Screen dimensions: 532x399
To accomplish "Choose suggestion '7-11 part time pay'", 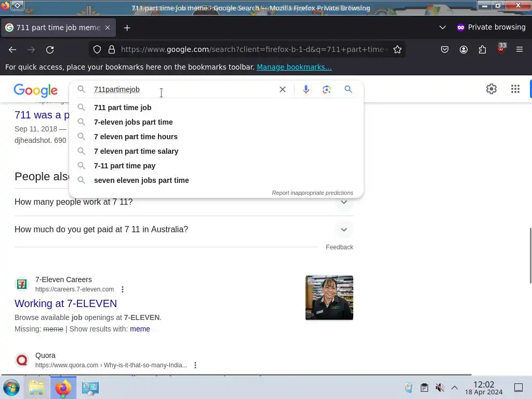I will click(216, 166).
